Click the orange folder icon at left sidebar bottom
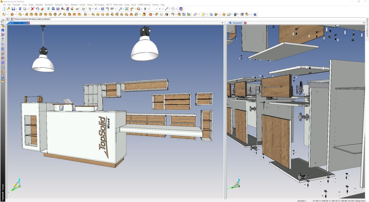This screenshot has height=202, width=369. [x=3, y=81]
